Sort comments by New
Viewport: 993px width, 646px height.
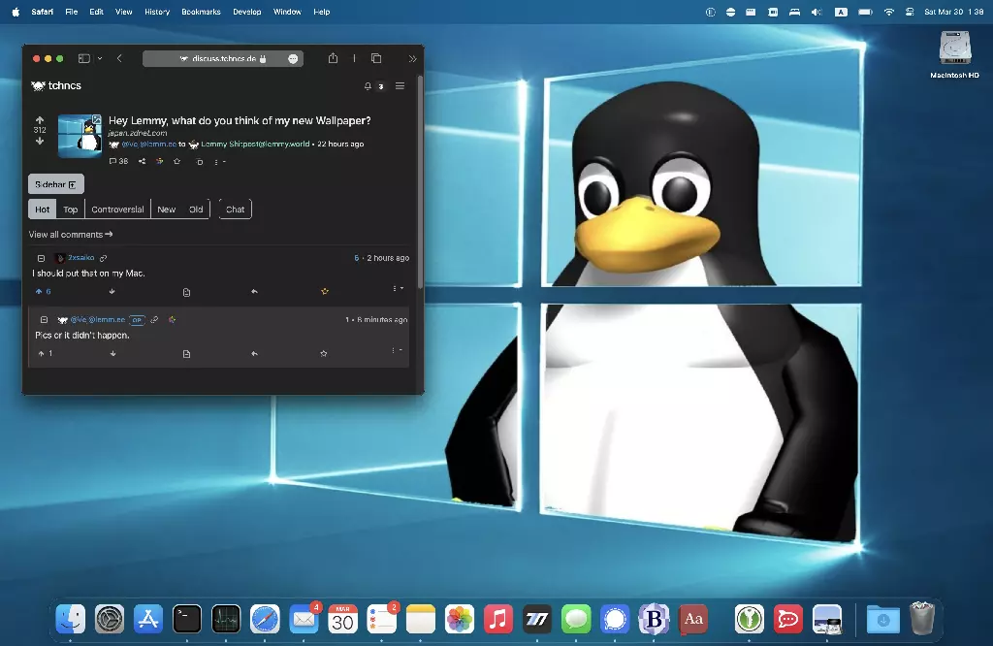(x=167, y=210)
